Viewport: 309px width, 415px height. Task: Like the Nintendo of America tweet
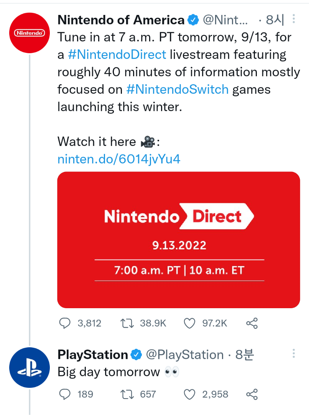click(190, 324)
